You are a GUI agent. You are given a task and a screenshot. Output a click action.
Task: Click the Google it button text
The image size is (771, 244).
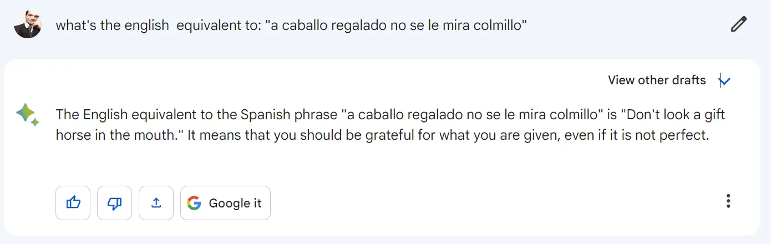pyautogui.click(x=235, y=204)
